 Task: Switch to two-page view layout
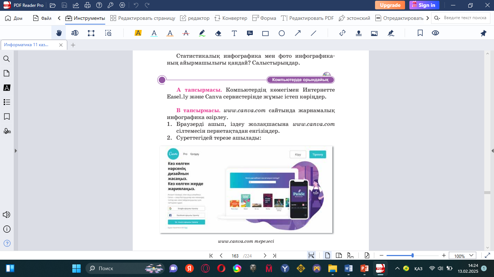339,256
